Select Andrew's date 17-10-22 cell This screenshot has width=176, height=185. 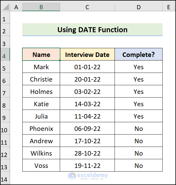87,141
